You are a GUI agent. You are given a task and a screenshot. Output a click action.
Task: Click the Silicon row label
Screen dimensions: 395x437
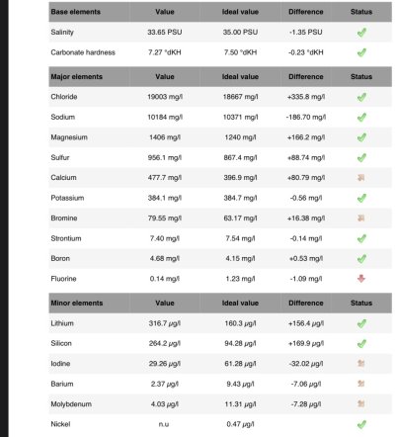61,343
